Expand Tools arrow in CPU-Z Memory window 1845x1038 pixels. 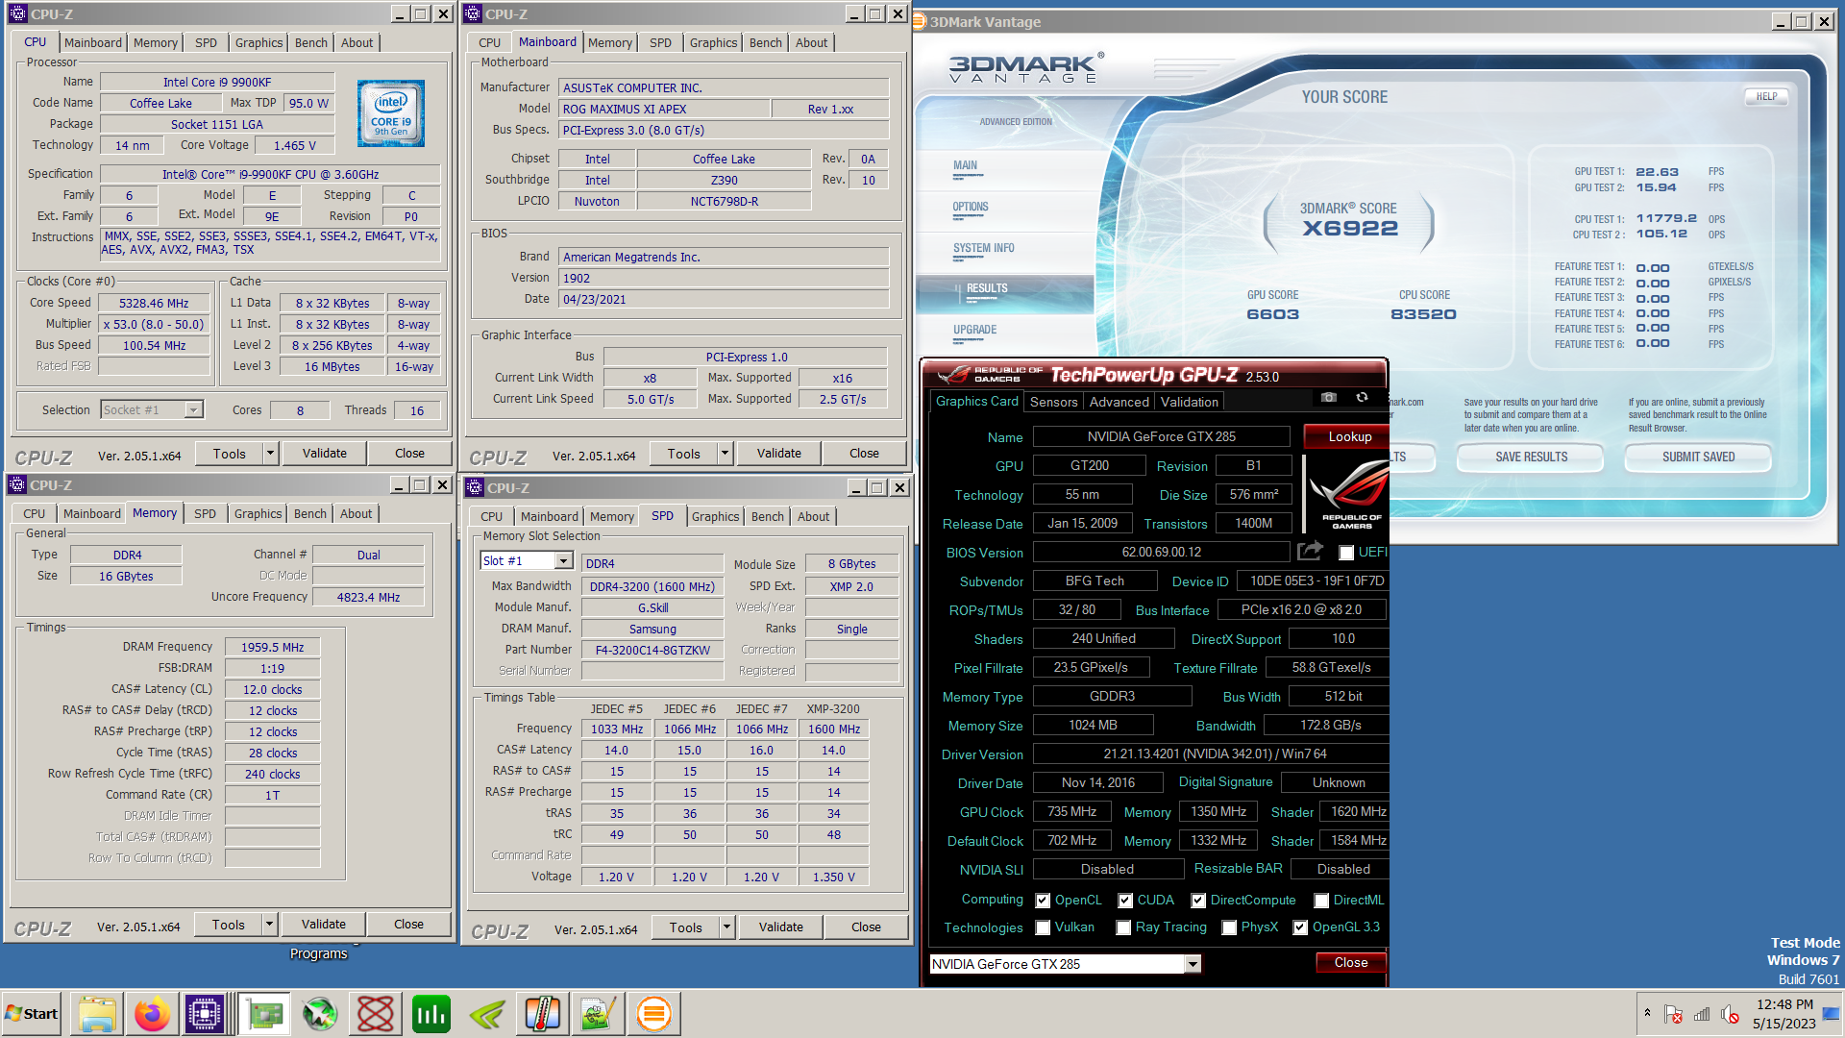270,925
